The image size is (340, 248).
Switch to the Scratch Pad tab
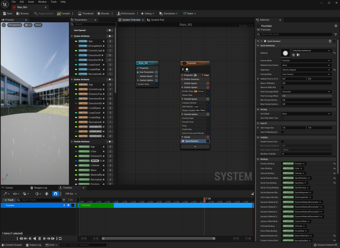point(157,20)
